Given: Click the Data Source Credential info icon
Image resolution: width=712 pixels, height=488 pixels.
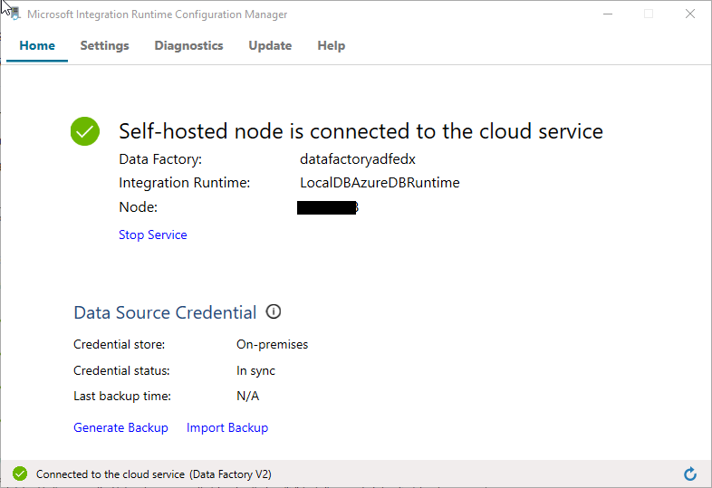Looking at the screenshot, I should coord(274,312).
